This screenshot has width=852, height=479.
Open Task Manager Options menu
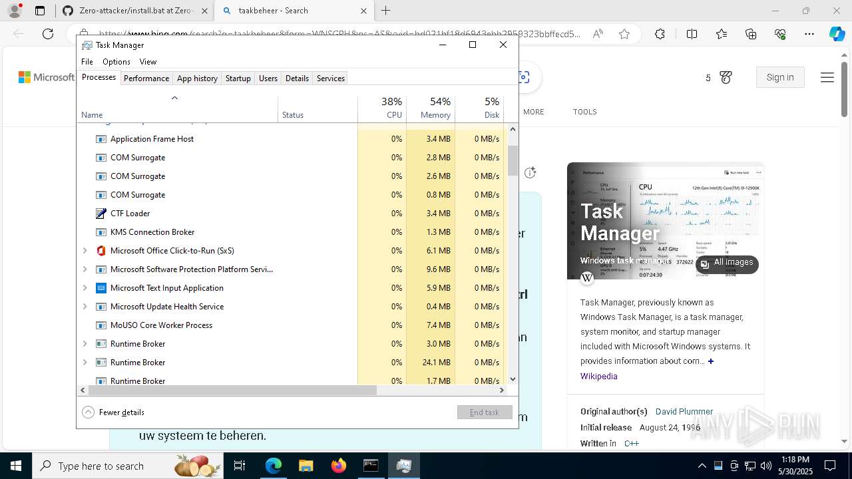(x=116, y=62)
